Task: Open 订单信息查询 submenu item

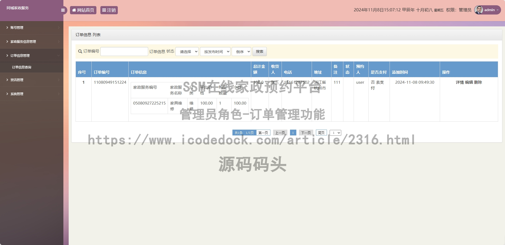Action: [x=22, y=67]
